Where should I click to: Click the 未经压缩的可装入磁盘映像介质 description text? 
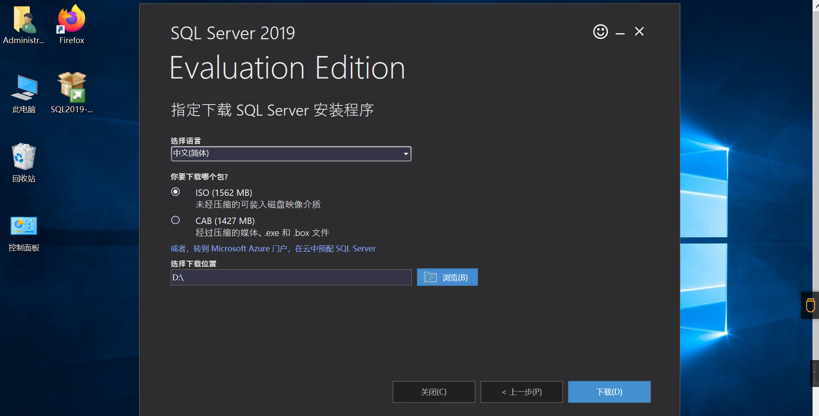coord(258,205)
